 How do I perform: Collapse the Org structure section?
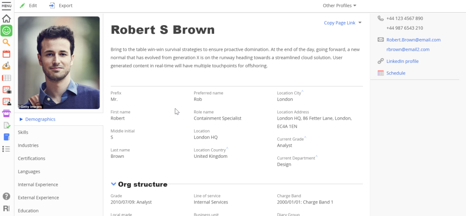[114, 184]
